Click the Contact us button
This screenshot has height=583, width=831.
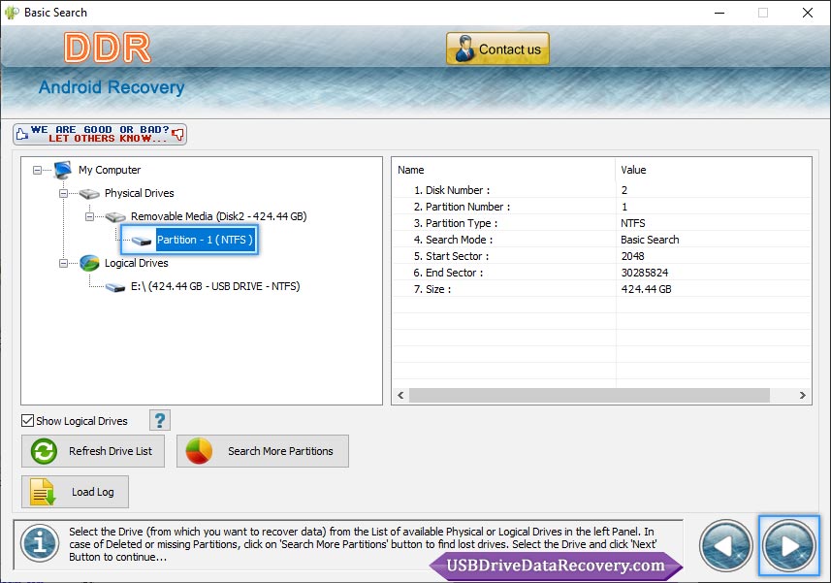tap(497, 49)
